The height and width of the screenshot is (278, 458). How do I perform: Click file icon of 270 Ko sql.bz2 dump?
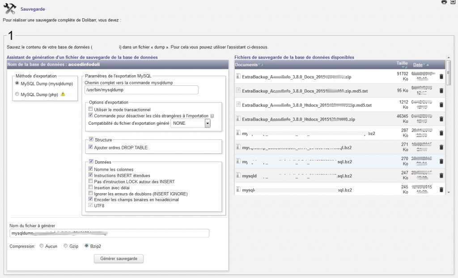tap(238, 161)
